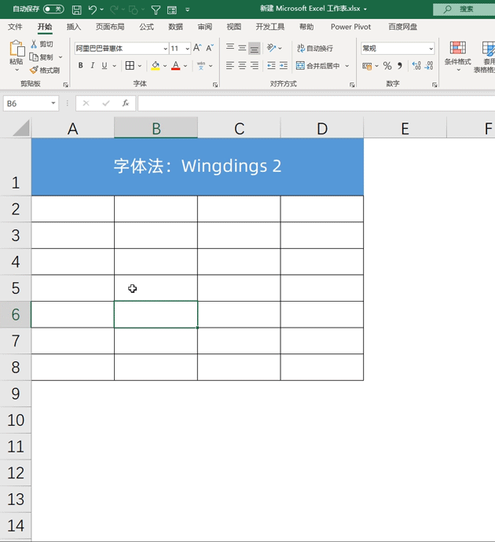This screenshot has width=495, height=542.
Task: Expand the Merge & Center dropdown arrow
Action: pyautogui.click(x=347, y=66)
